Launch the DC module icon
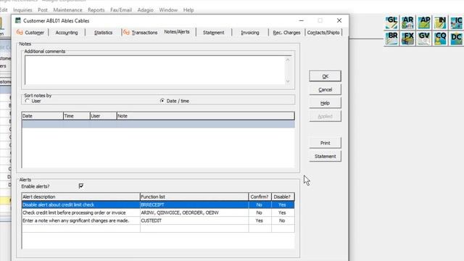Image resolution: width=464 pixels, height=261 pixels. pos(457,38)
